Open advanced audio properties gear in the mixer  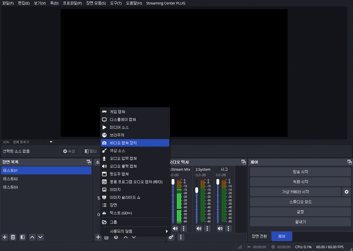(171, 237)
